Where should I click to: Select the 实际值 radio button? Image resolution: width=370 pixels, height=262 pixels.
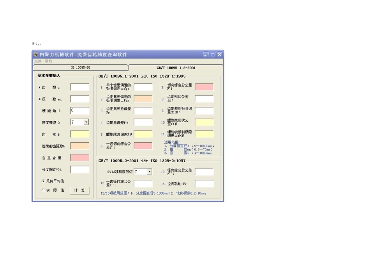(43, 190)
